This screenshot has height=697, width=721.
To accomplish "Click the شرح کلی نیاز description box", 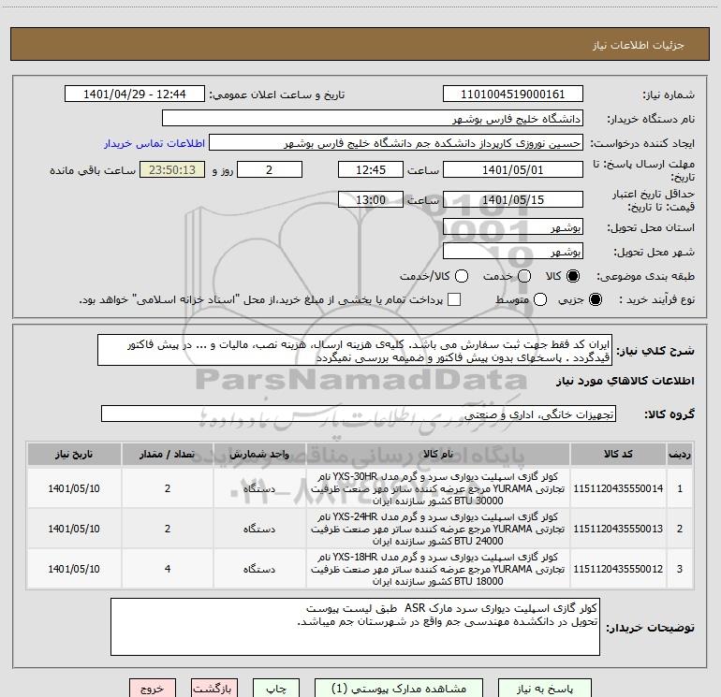I will (355, 351).
